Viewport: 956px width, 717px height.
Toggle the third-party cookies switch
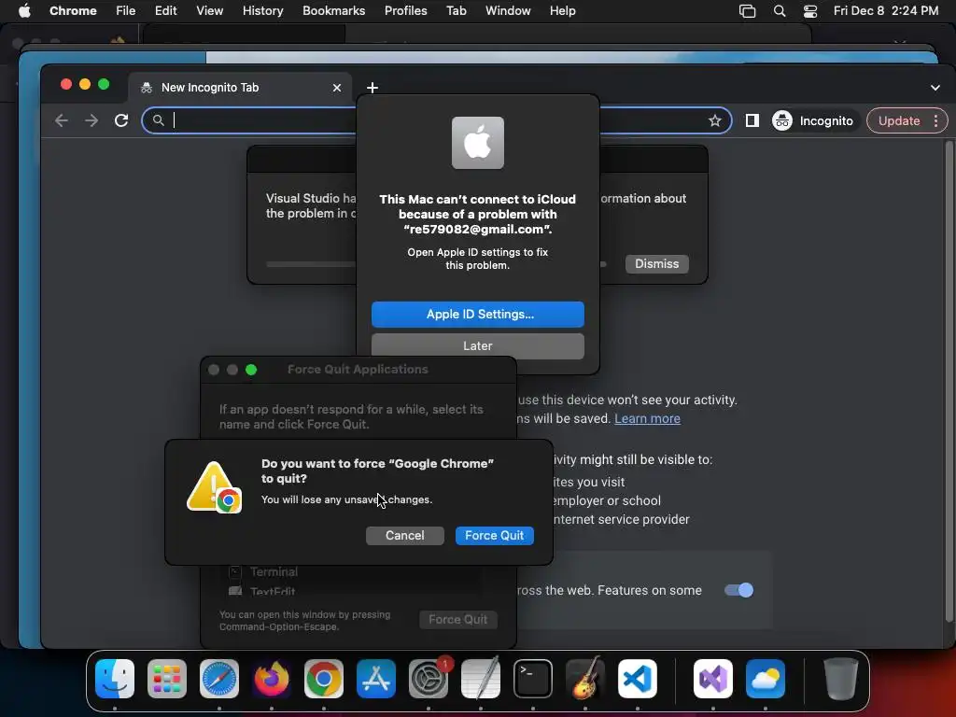[x=739, y=590]
